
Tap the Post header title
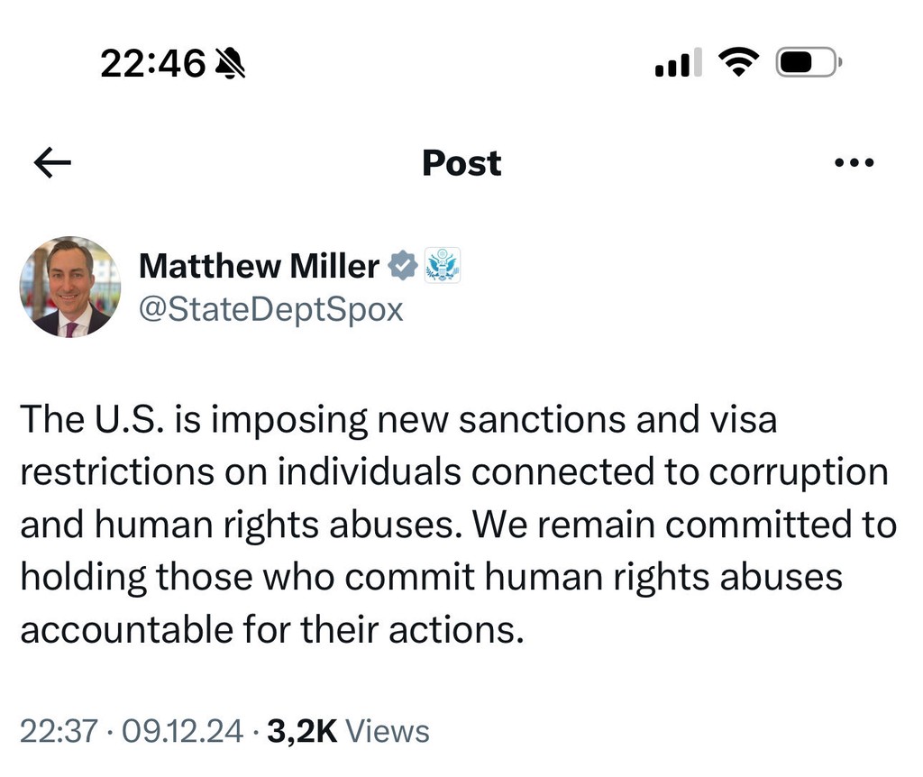tap(461, 163)
